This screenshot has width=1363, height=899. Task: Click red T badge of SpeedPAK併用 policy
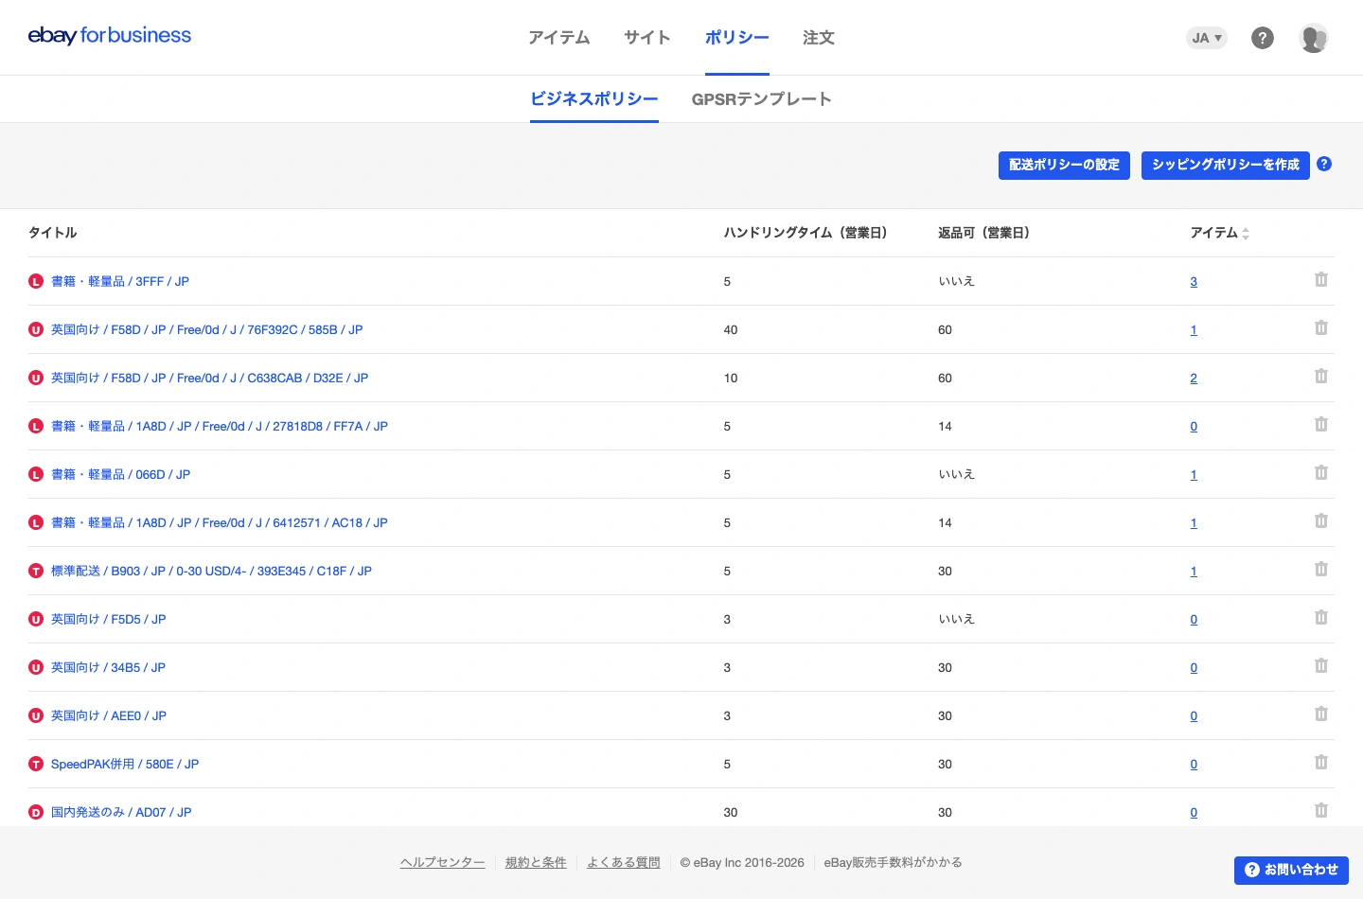tap(36, 764)
